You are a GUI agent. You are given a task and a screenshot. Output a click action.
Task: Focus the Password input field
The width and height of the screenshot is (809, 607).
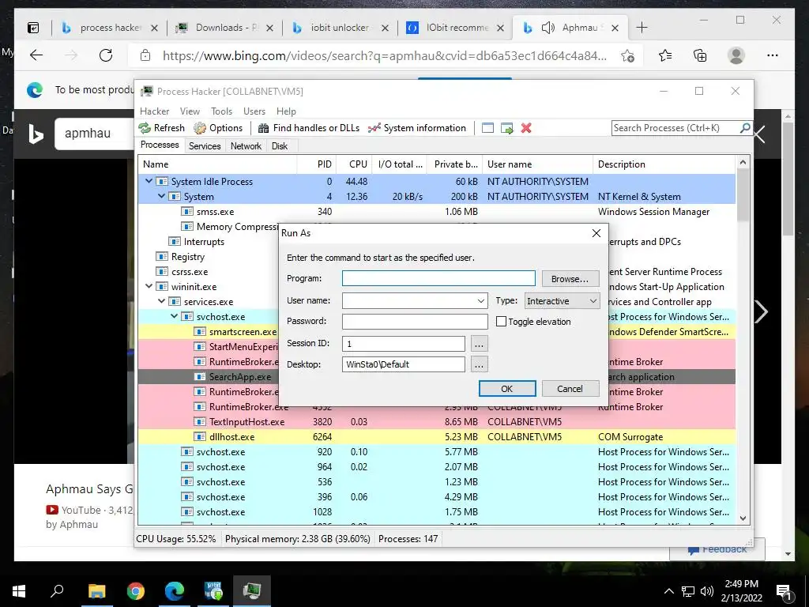pyautogui.click(x=415, y=321)
